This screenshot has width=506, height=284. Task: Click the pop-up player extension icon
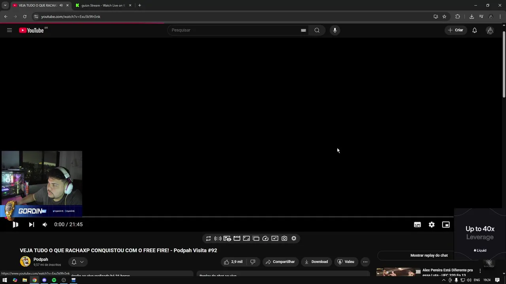[256, 238]
